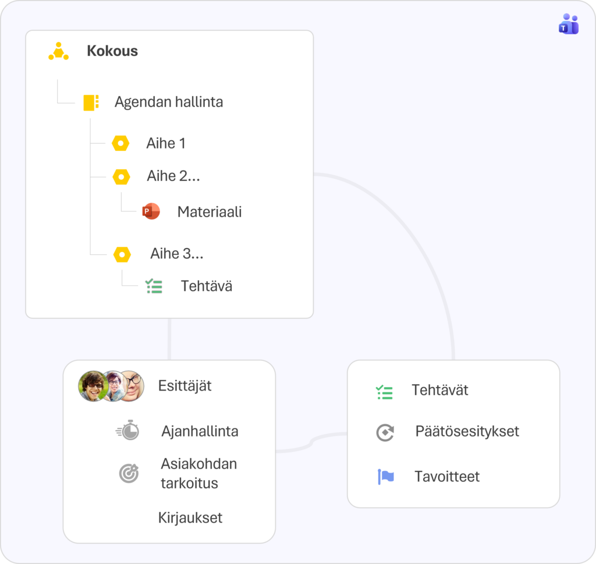The image size is (596, 564).
Task: Click the yellow Kokous meeting icon
Action: [x=58, y=51]
